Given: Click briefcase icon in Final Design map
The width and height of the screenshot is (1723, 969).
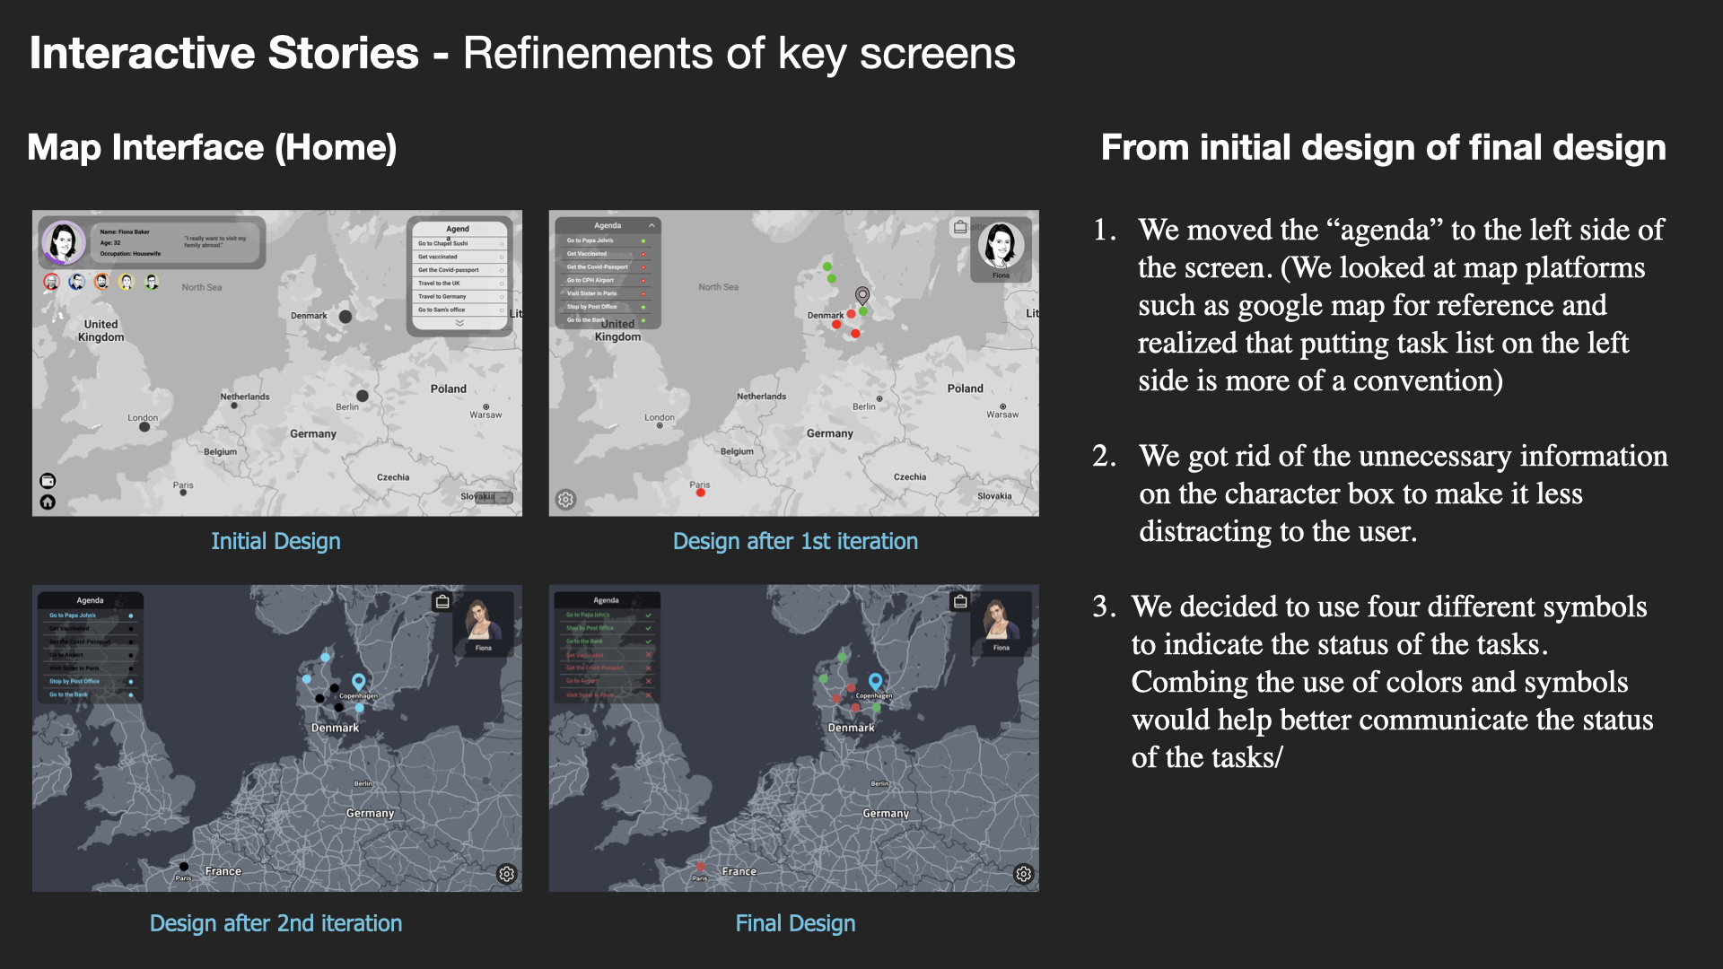Looking at the screenshot, I should (960, 601).
